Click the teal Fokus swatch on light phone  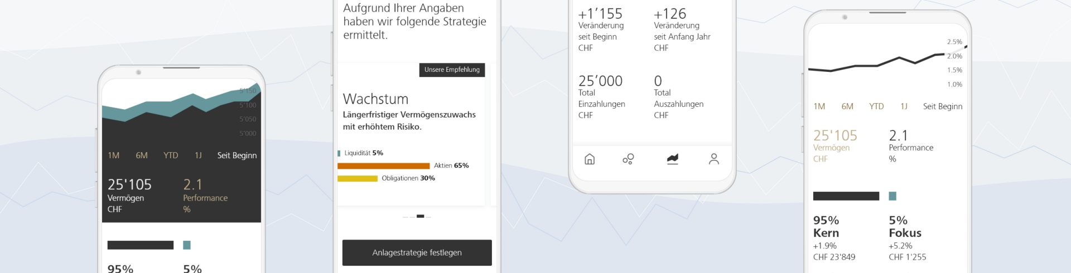click(x=893, y=196)
